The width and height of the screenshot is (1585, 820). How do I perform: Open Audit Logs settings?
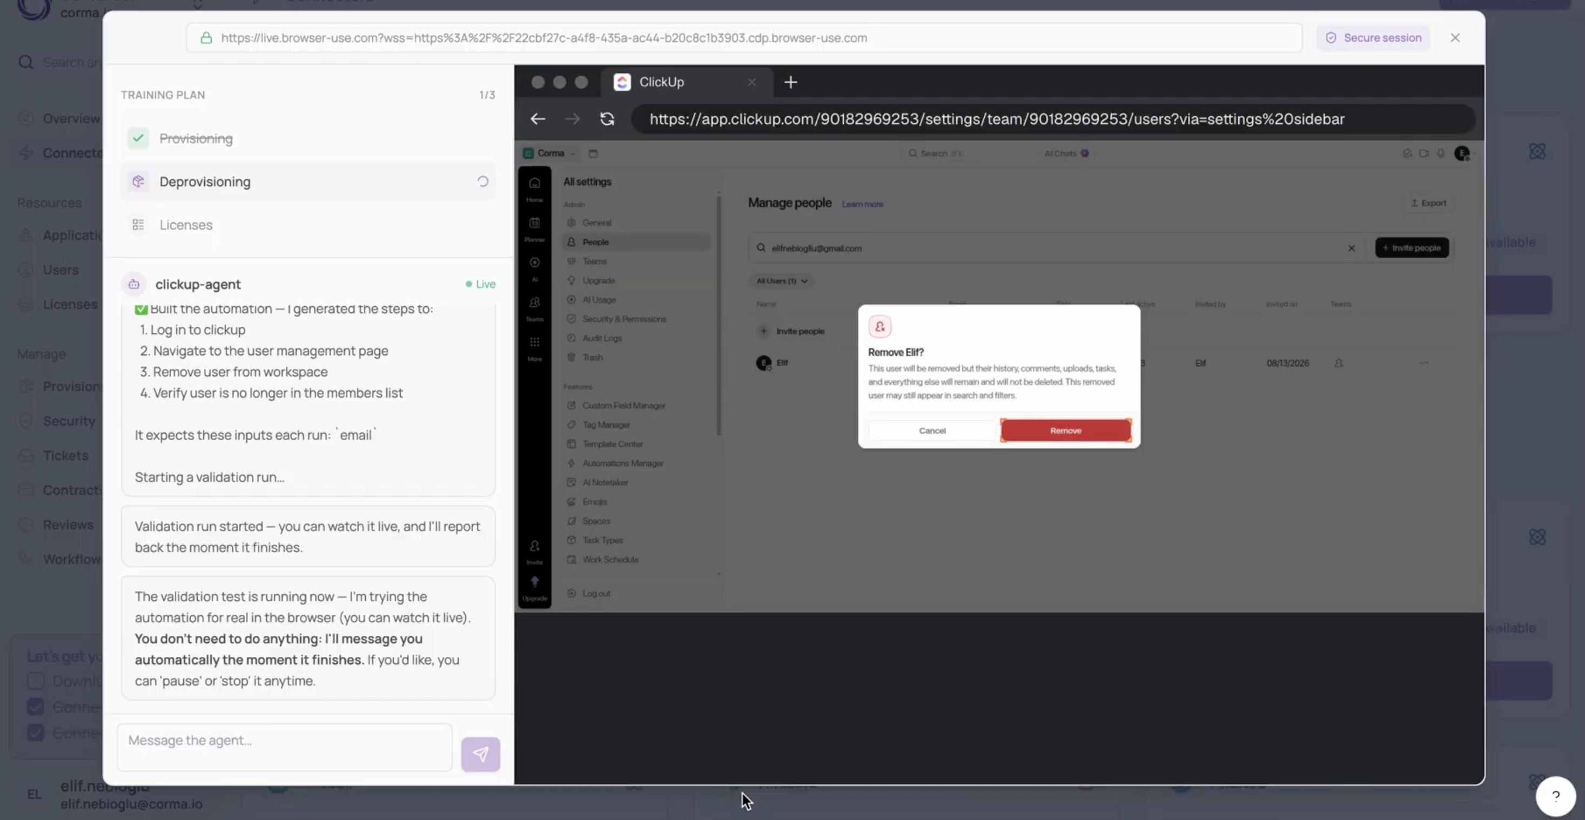click(x=636, y=338)
